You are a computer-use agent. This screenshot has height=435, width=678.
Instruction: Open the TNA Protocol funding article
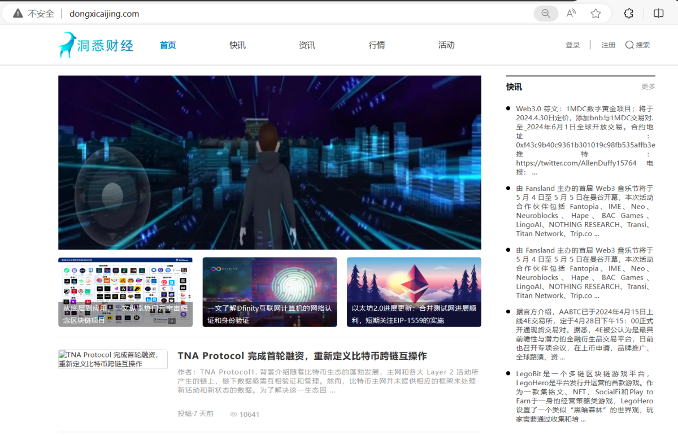302,356
